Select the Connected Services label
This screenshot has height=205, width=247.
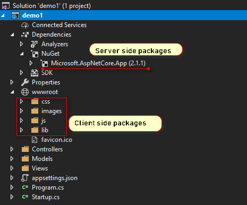pos(59,25)
